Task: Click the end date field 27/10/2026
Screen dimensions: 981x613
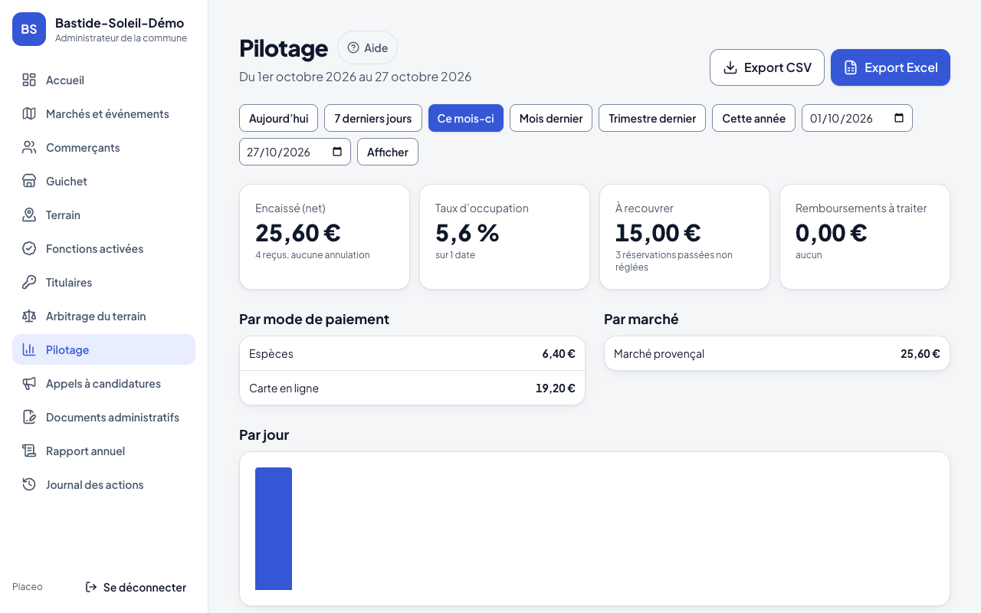Action: coord(295,152)
